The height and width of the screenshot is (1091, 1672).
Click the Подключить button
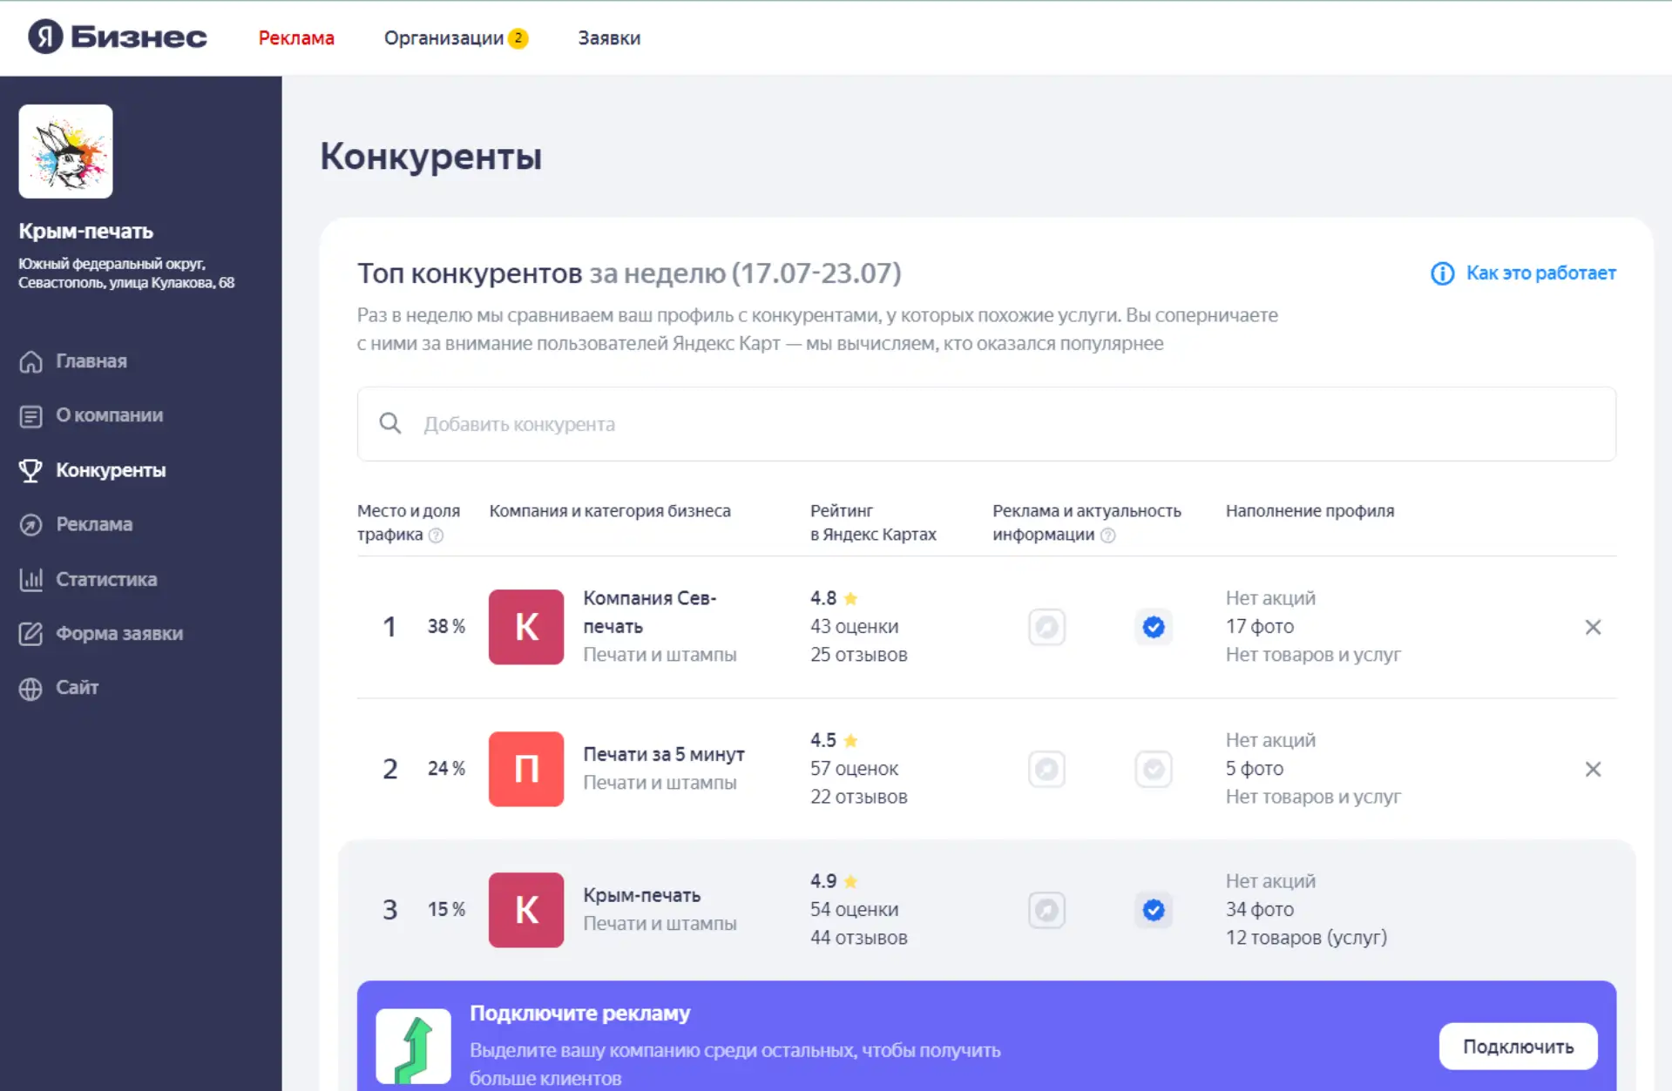tap(1518, 1047)
